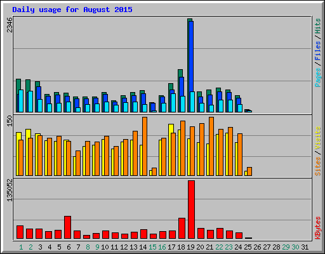Select the red KBytes bar for day 1
325x254 pixels.
[20, 232]
